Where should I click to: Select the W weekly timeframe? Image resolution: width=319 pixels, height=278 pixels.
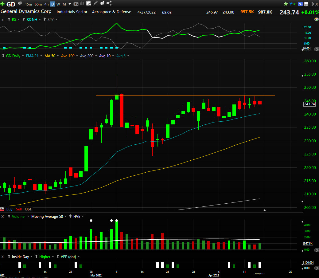[58, 4]
